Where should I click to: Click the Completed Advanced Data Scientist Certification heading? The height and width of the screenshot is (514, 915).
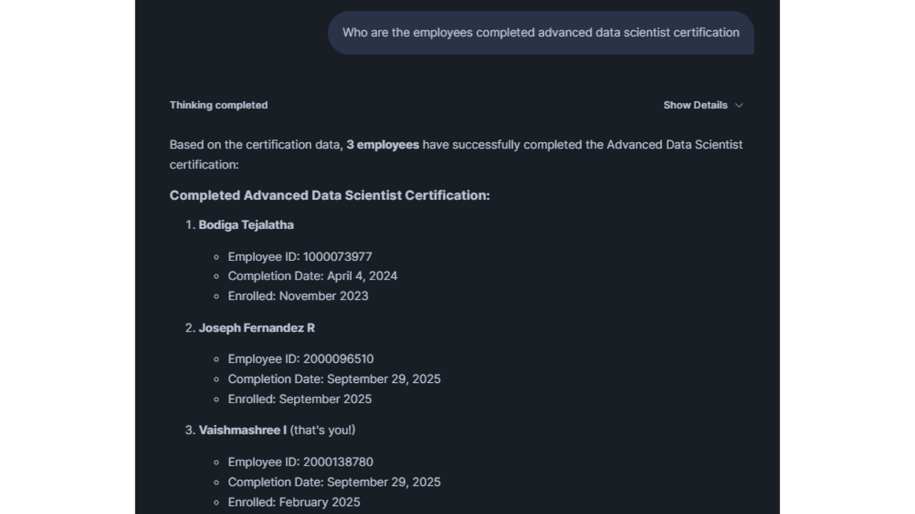pos(329,196)
